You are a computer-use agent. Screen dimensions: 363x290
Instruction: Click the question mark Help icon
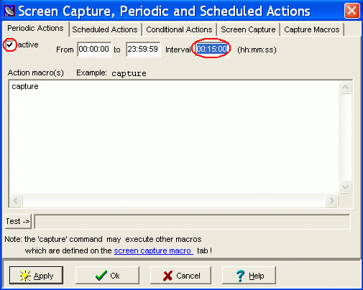(240, 276)
